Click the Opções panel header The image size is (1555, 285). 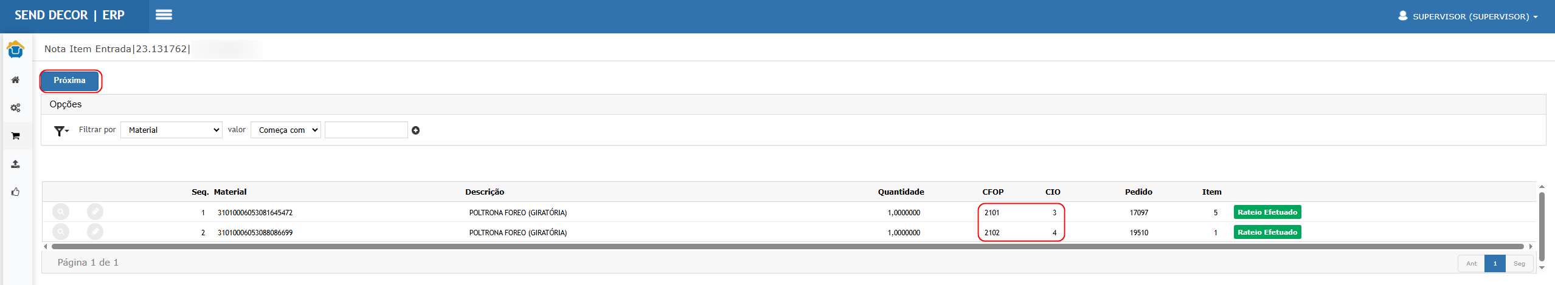tap(793, 104)
